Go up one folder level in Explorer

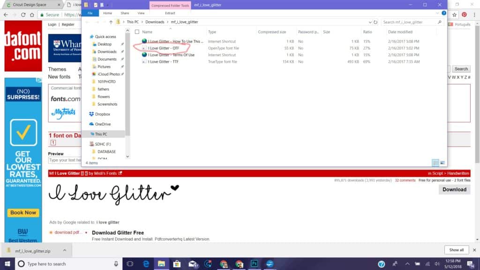pyautogui.click(x=111, y=22)
